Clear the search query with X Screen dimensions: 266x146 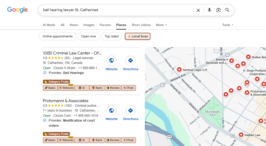[x=198, y=10]
